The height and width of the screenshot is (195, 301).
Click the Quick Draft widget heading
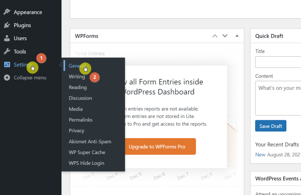tap(269, 36)
